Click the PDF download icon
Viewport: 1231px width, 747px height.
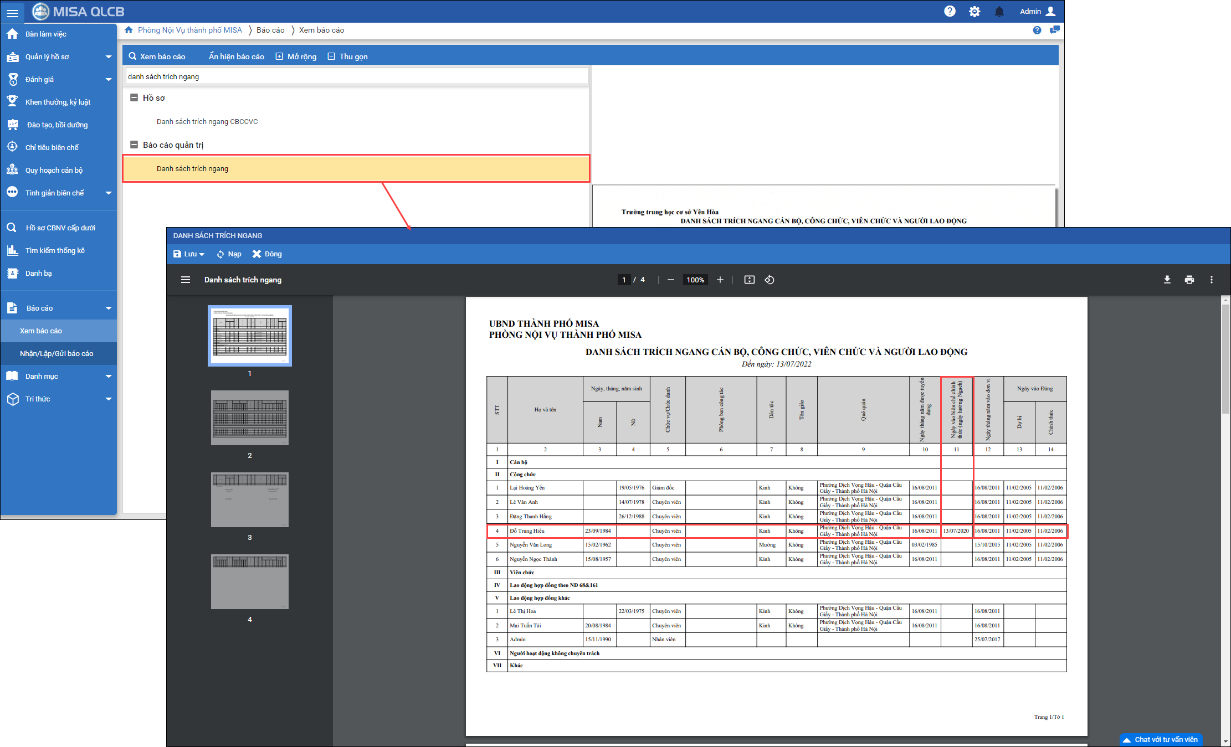click(1167, 280)
